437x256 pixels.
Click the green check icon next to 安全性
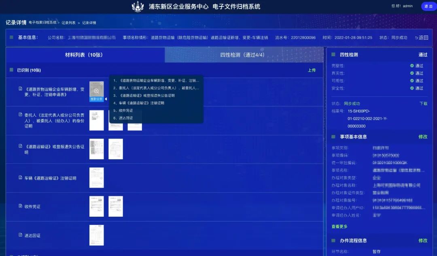coord(412,88)
